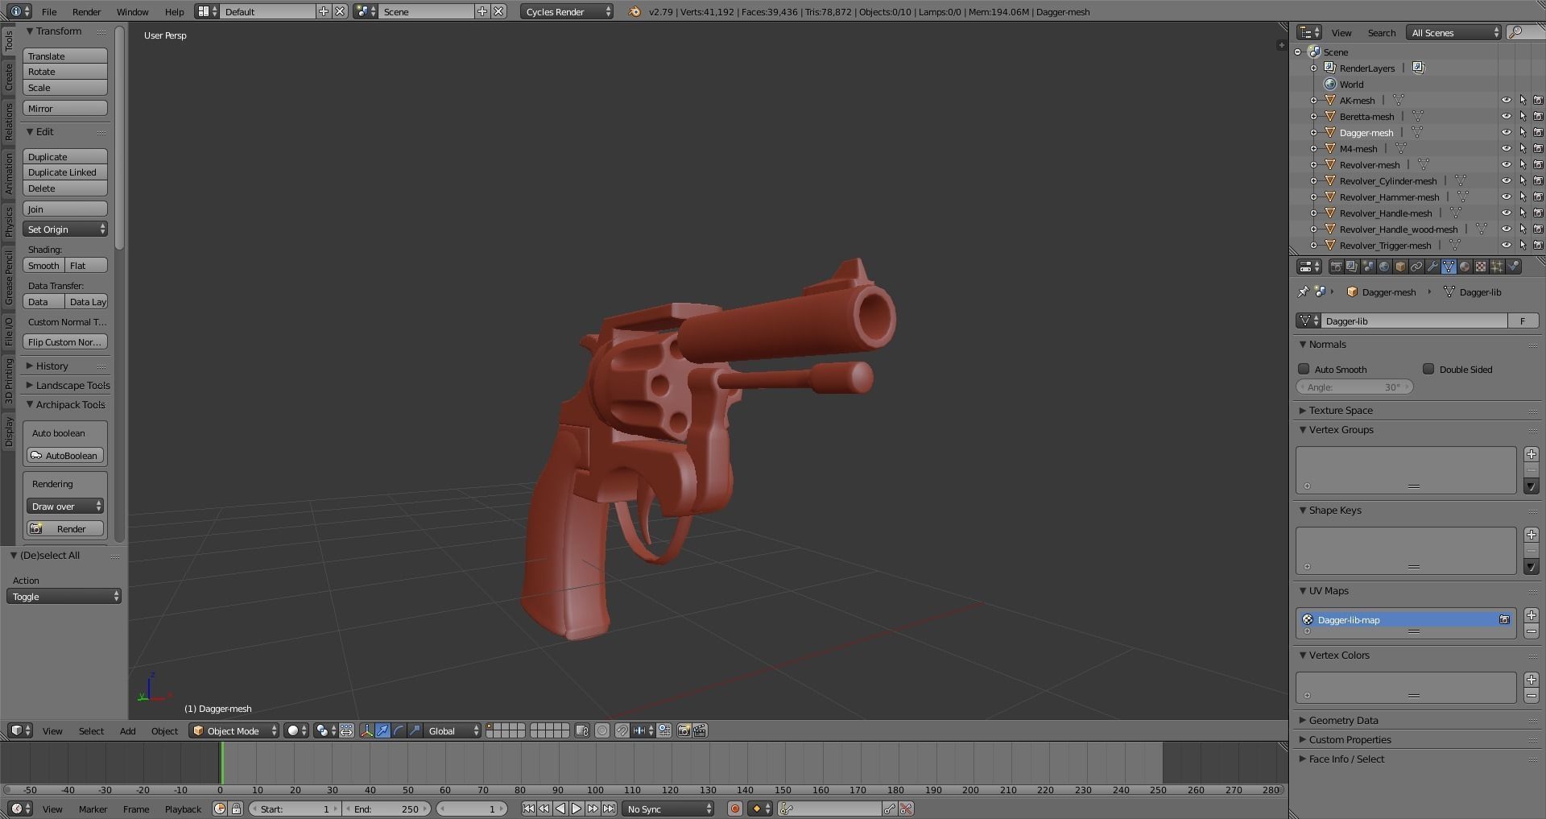Open the Help menu
Viewport: 1546px width, 819px height.
coord(174,11)
